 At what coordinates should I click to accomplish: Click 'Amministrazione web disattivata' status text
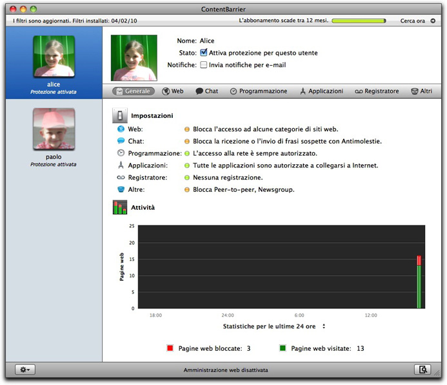[226, 370]
